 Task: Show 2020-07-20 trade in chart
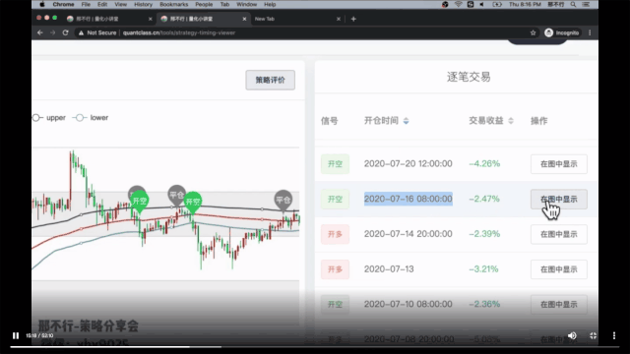[559, 164]
